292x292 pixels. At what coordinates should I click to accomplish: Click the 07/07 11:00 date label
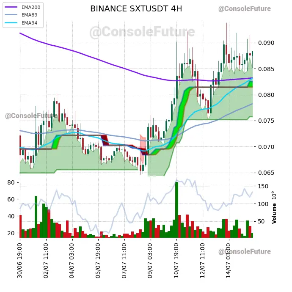coord(124,261)
